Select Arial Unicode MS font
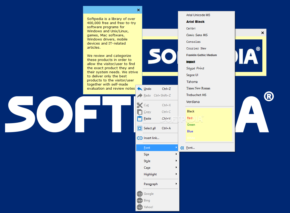The width and height of the screenshot is (290, 213). [x=206, y=15]
